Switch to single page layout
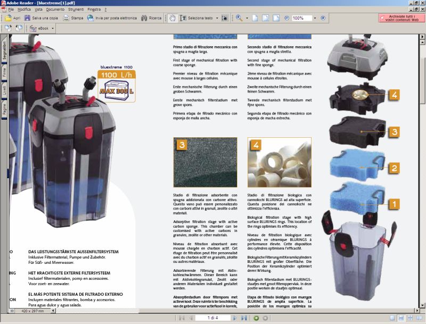This screenshot has height=324, width=426. point(392,318)
